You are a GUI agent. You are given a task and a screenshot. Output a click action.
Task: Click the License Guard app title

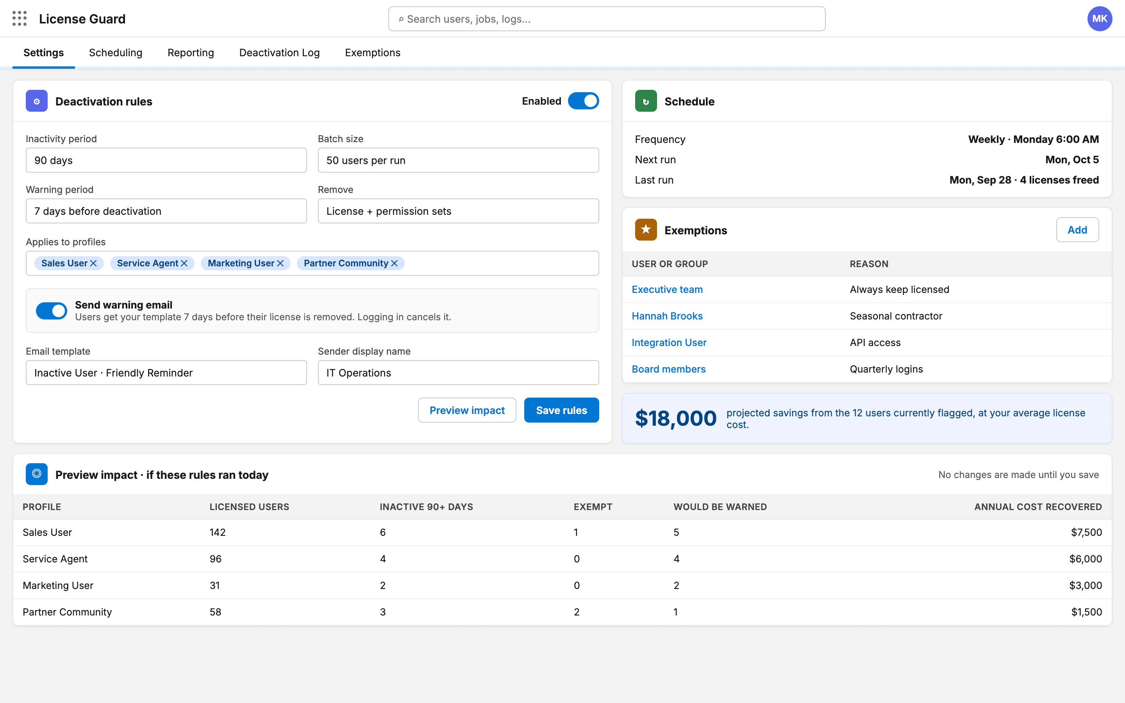(x=82, y=19)
